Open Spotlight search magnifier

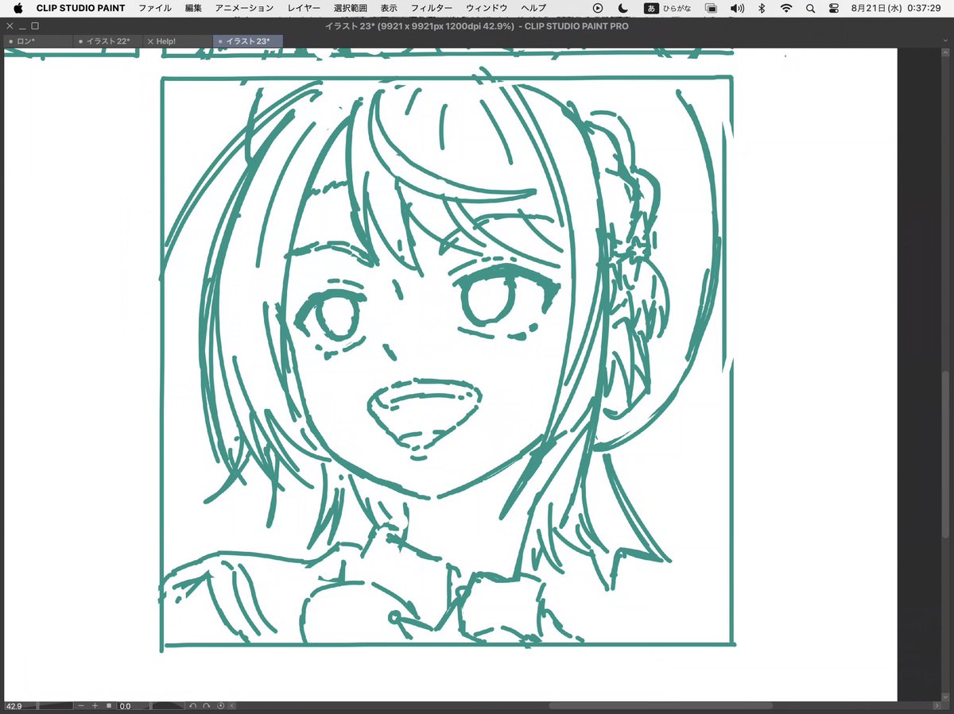click(810, 8)
